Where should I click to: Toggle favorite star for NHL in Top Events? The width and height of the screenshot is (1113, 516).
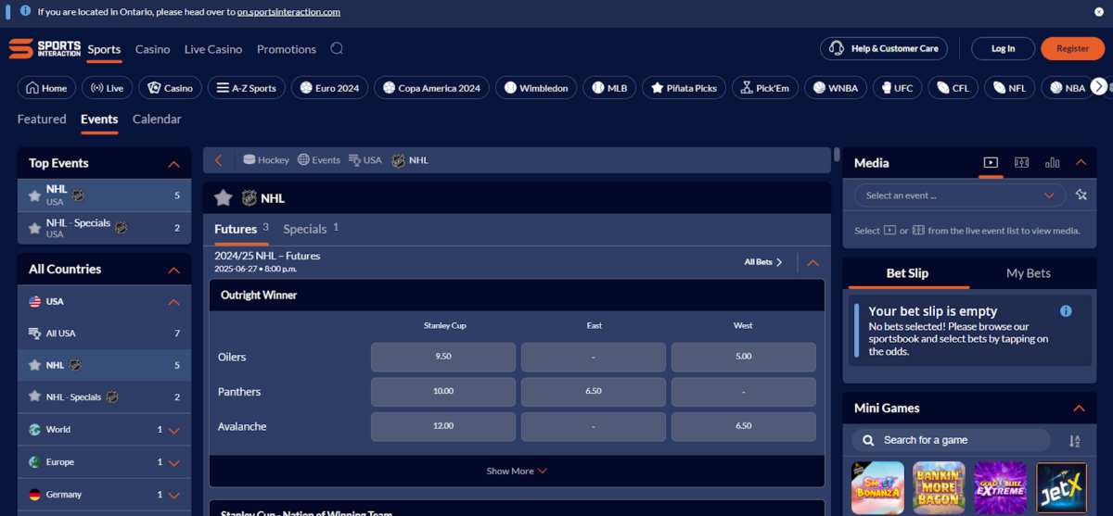(x=34, y=195)
